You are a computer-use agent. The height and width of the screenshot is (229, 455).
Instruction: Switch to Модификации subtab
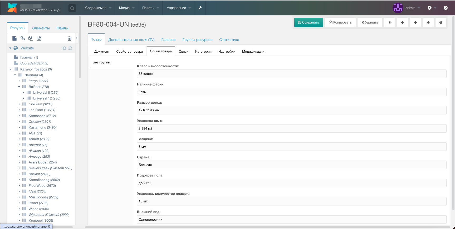253,52
